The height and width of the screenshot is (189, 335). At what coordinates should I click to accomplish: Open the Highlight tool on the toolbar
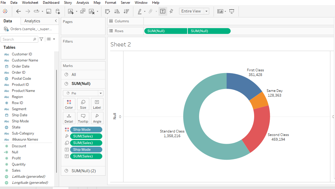[140, 11]
